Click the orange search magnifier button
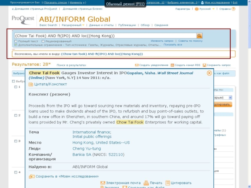The width and height of the screenshot is (251, 188). click(199, 36)
